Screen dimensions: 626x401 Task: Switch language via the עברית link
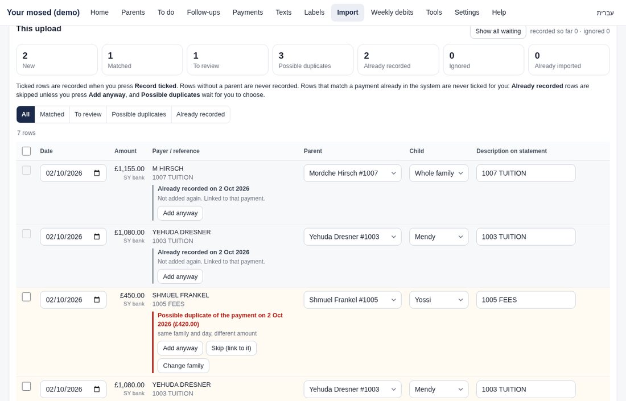(605, 13)
